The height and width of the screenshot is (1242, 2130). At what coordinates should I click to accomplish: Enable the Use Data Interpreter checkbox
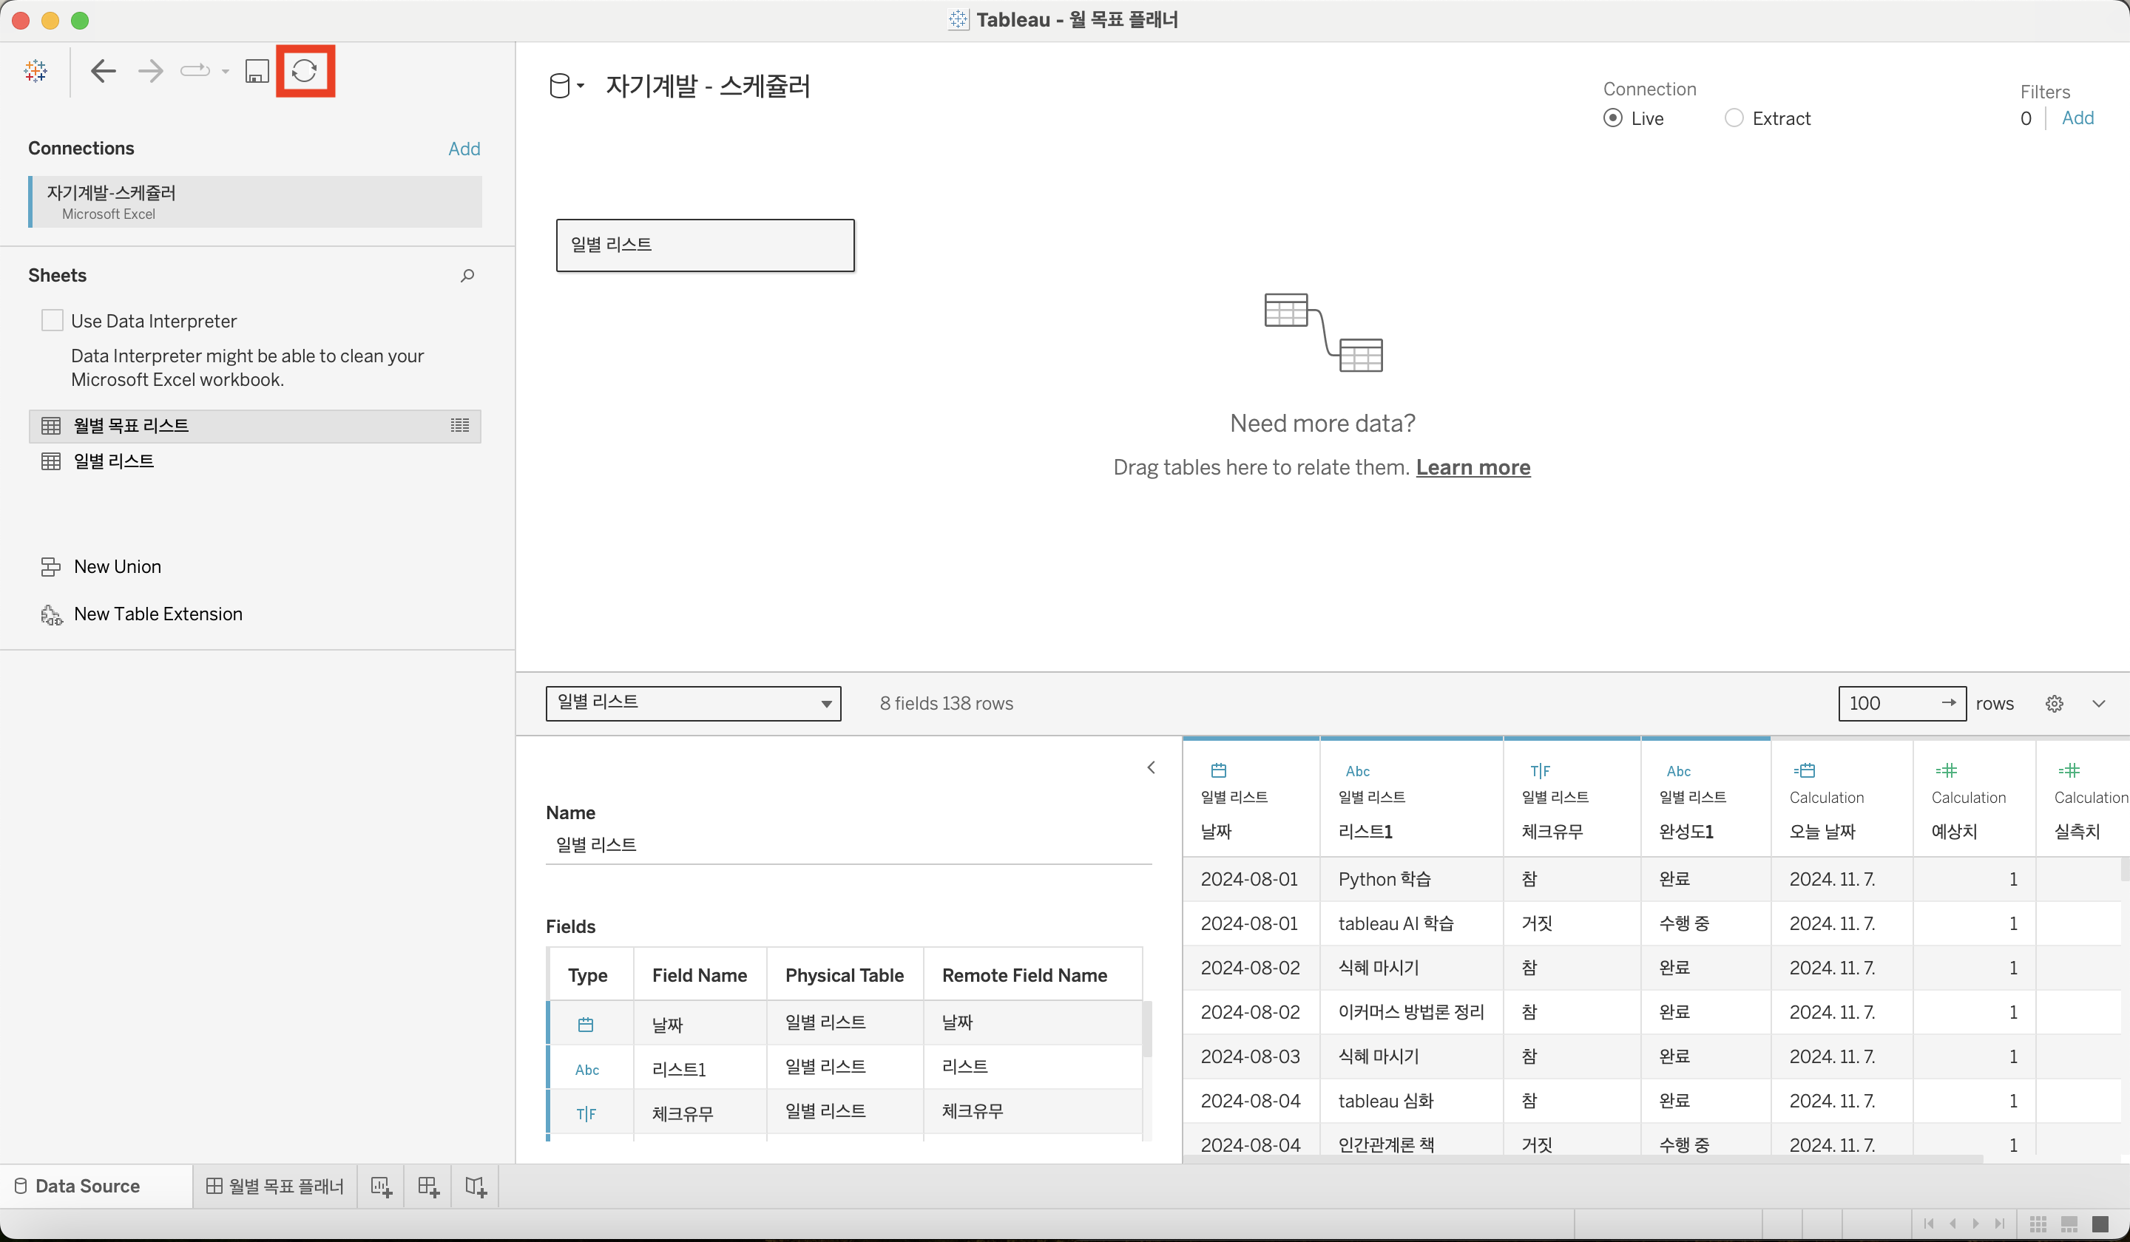53,320
